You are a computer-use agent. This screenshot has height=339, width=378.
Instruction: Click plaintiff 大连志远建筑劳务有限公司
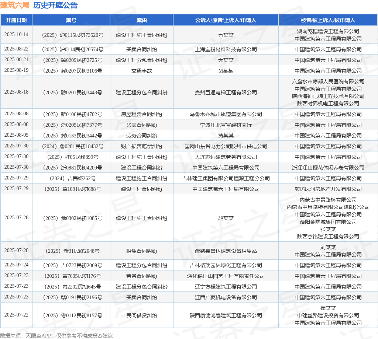(226, 157)
